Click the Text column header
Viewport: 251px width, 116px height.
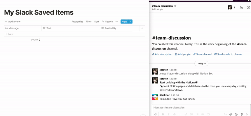click(x=71, y=28)
